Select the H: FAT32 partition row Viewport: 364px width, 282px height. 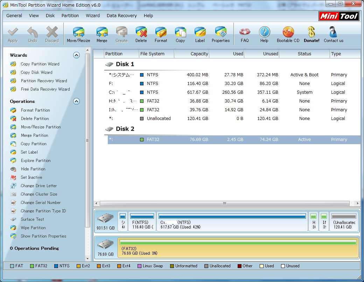click(234, 101)
